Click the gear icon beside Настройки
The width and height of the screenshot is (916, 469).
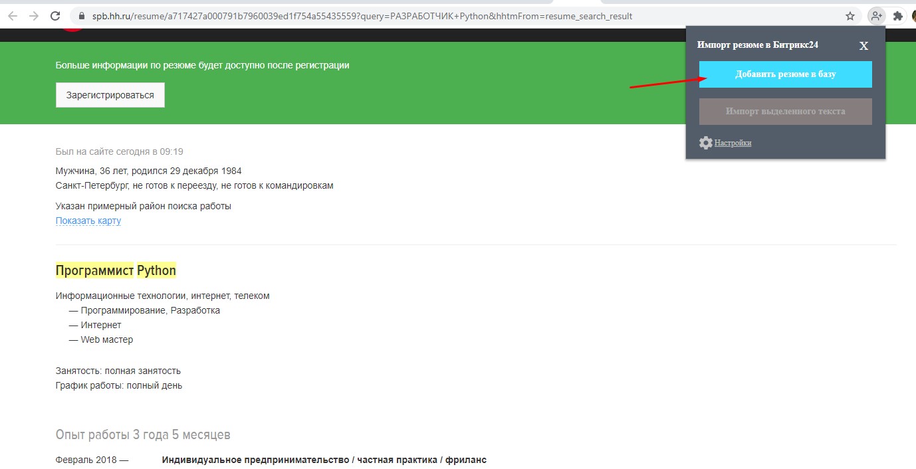[706, 143]
